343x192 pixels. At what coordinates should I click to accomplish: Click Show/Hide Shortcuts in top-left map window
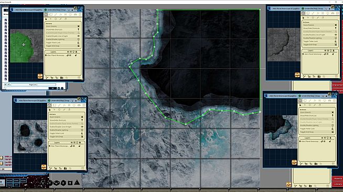(x=62, y=29)
